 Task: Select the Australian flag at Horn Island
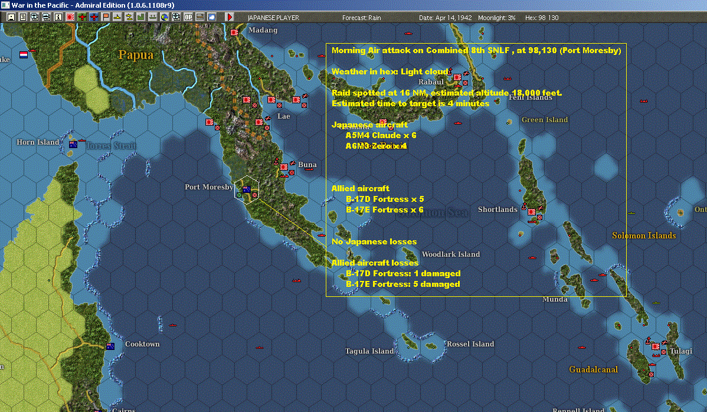coord(73,144)
